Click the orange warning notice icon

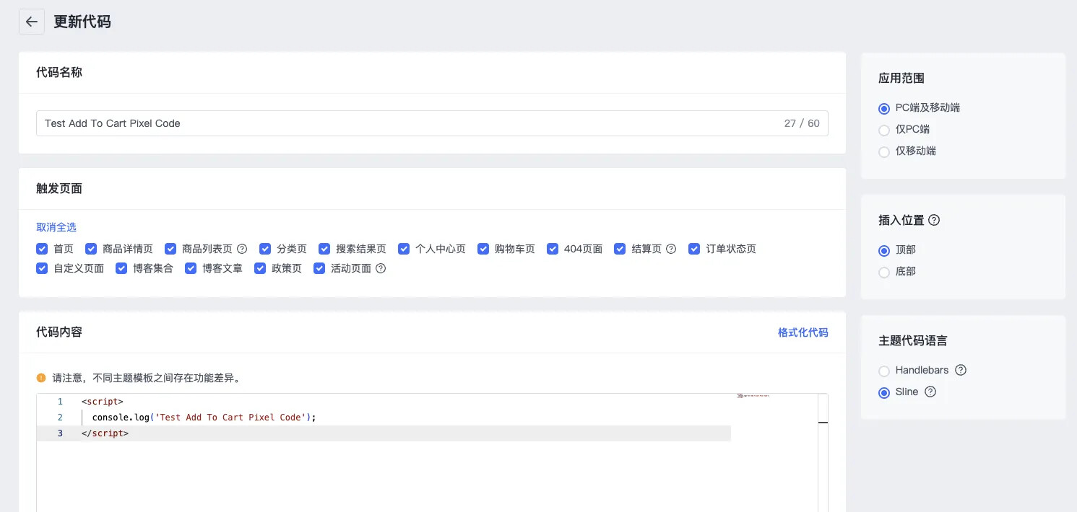[41, 378]
